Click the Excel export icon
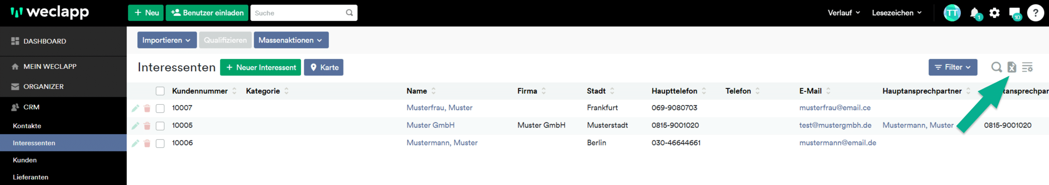This screenshot has width=1049, height=185. [1012, 67]
